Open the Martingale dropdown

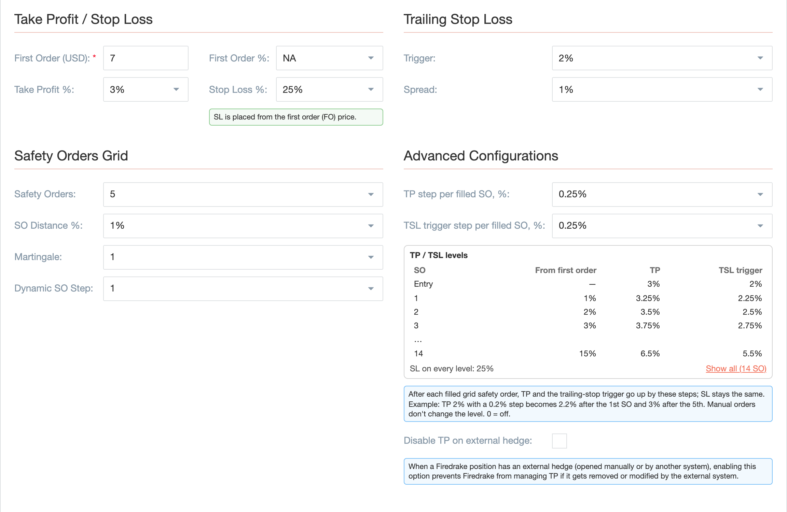pyautogui.click(x=243, y=257)
